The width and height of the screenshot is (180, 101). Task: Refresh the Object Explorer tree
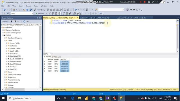click(24, 22)
